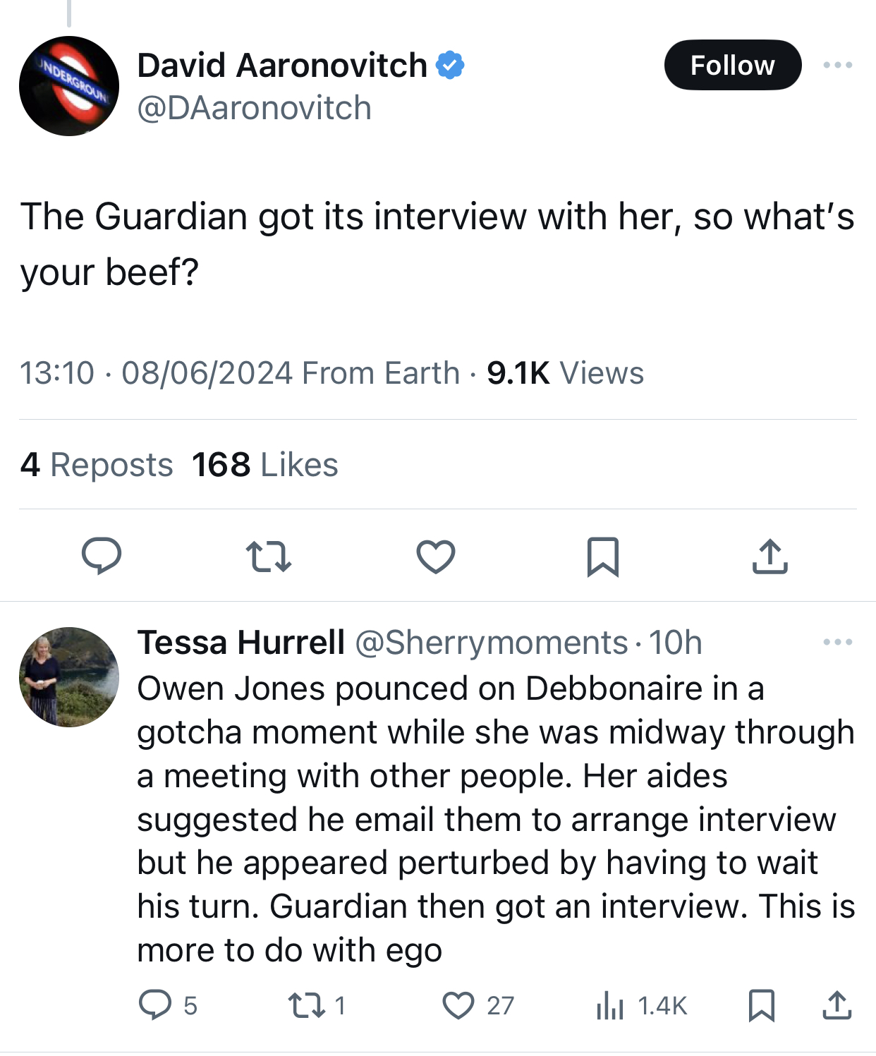The image size is (876, 1056).
Task: Like Tessa Hurrell's reply
Action: [458, 1005]
